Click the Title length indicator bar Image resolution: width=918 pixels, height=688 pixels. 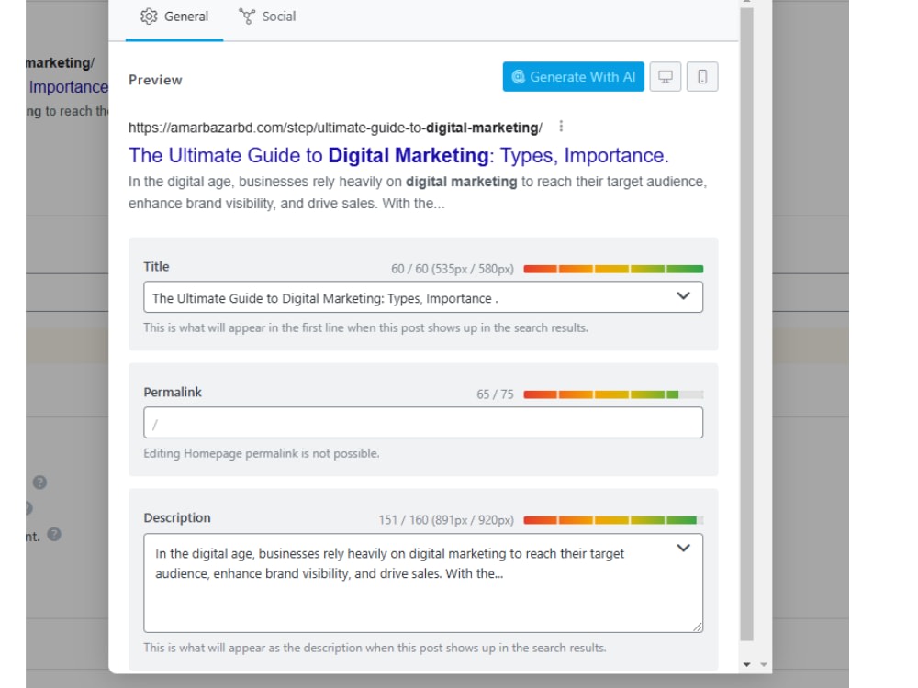tap(613, 269)
